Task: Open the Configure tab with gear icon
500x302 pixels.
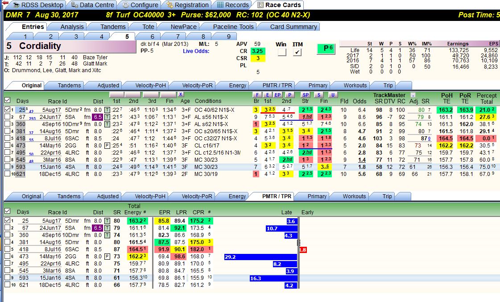Action: [140, 5]
